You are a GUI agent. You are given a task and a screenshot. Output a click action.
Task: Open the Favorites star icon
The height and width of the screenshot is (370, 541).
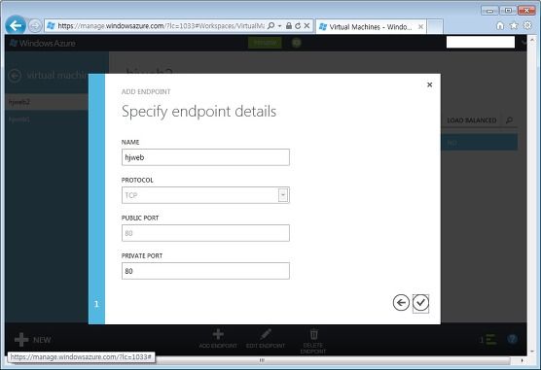[x=514, y=26]
